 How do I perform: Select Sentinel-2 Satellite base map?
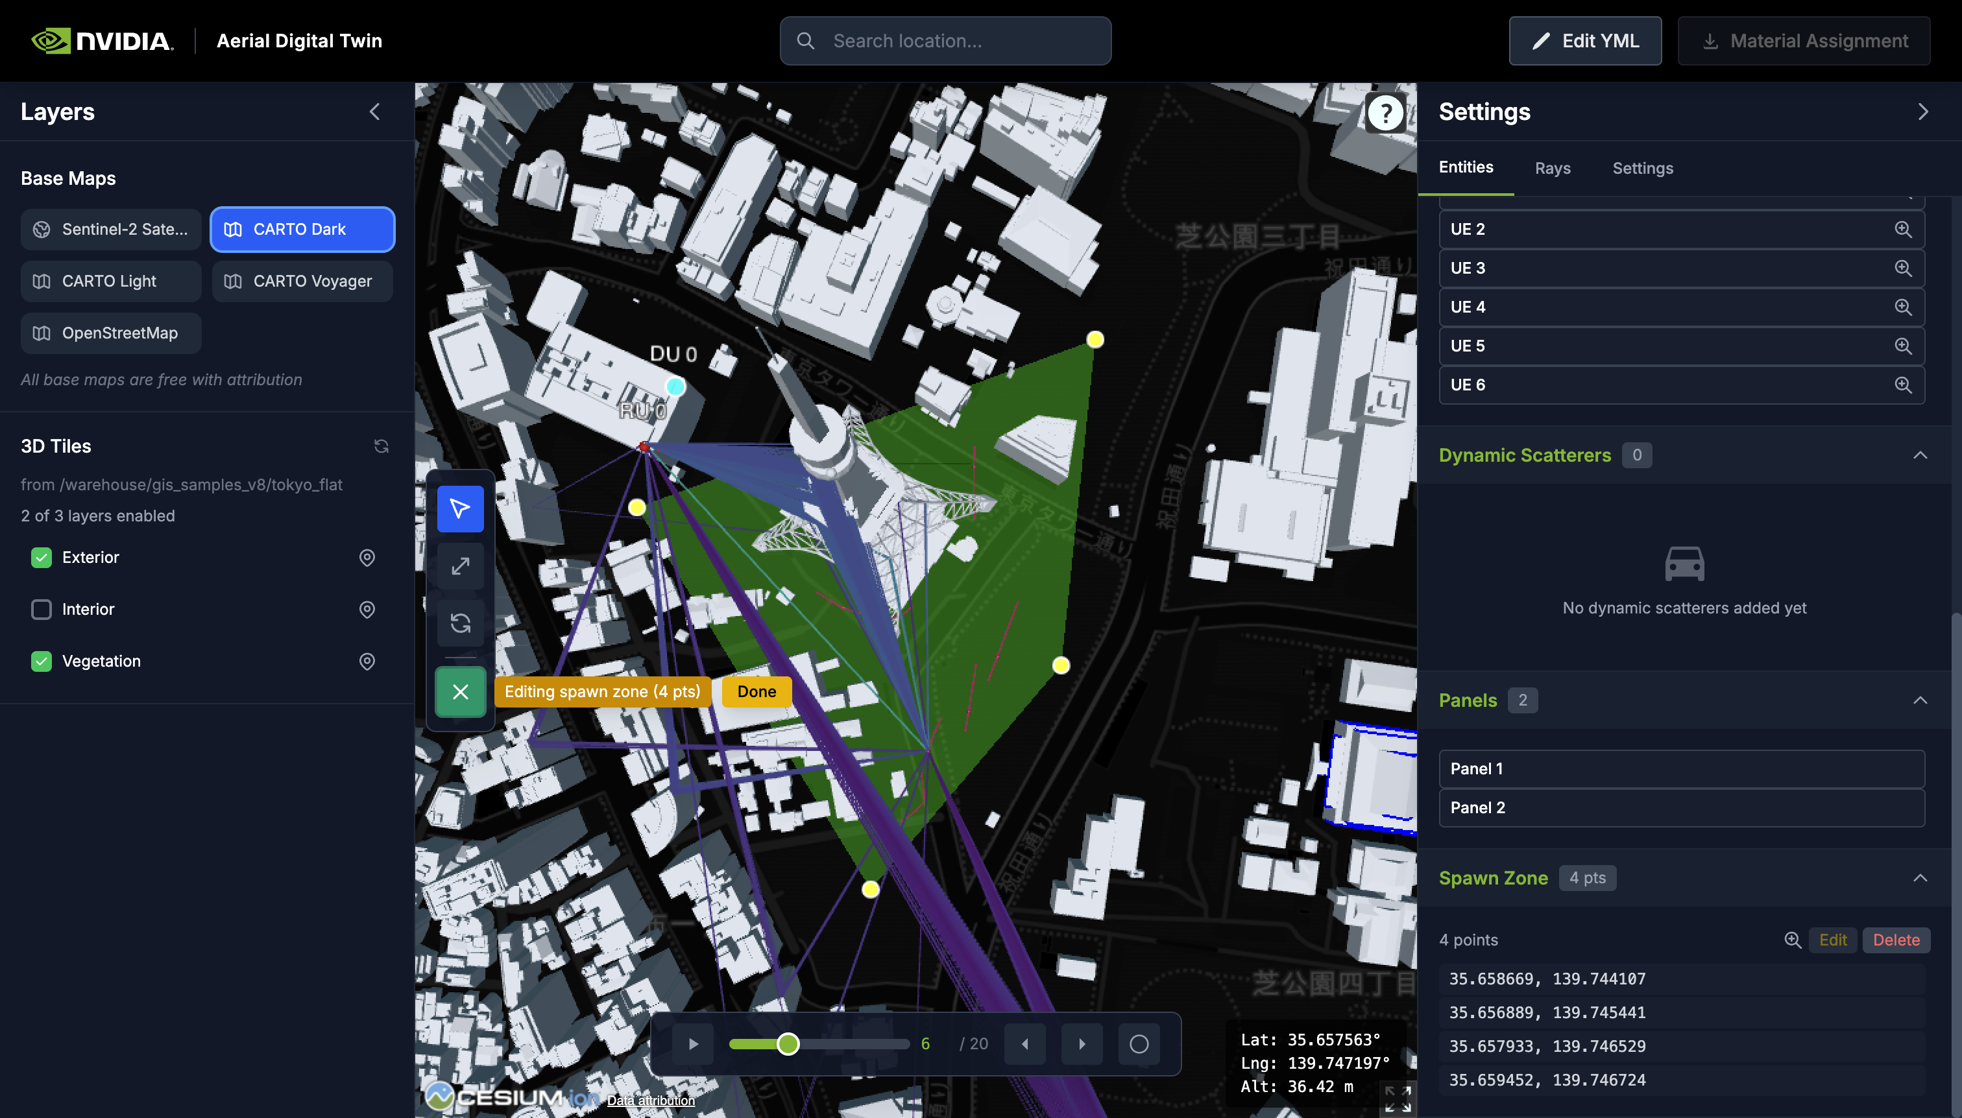pyautogui.click(x=112, y=230)
